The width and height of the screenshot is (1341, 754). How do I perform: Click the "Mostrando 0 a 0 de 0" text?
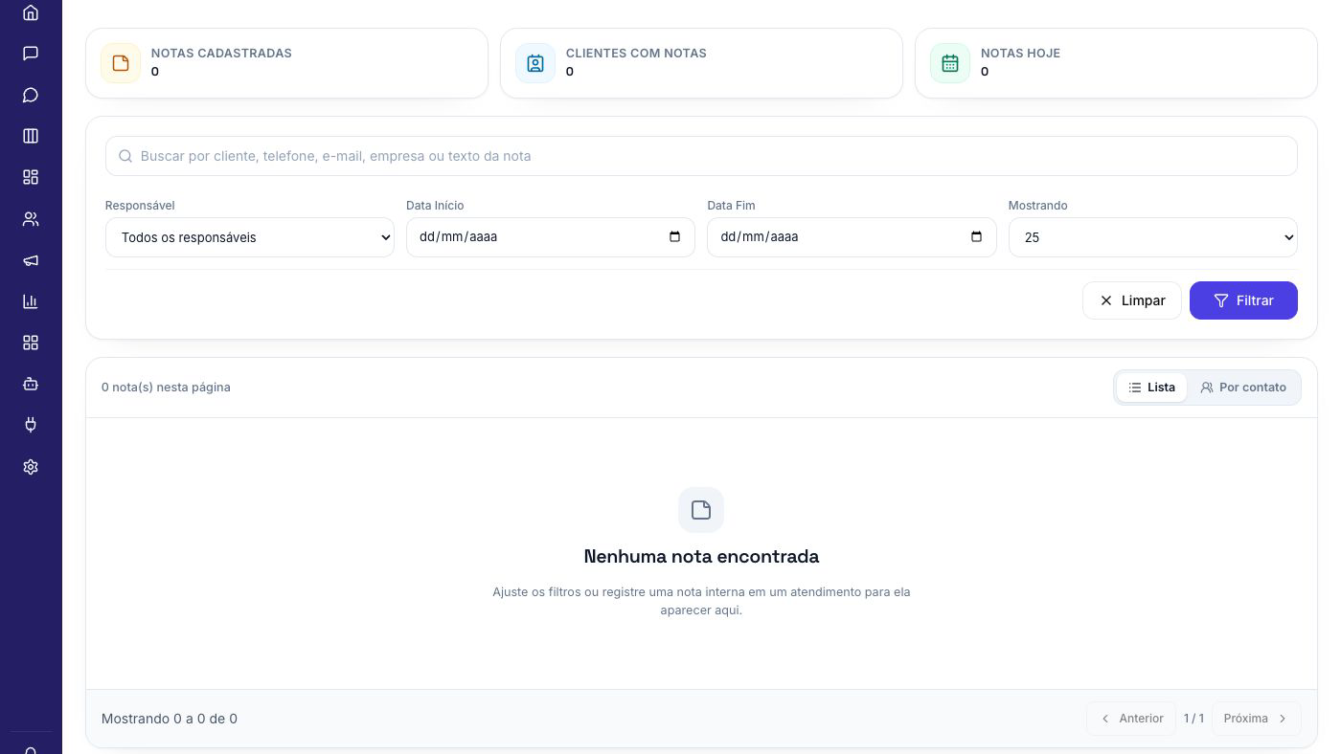tap(170, 719)
